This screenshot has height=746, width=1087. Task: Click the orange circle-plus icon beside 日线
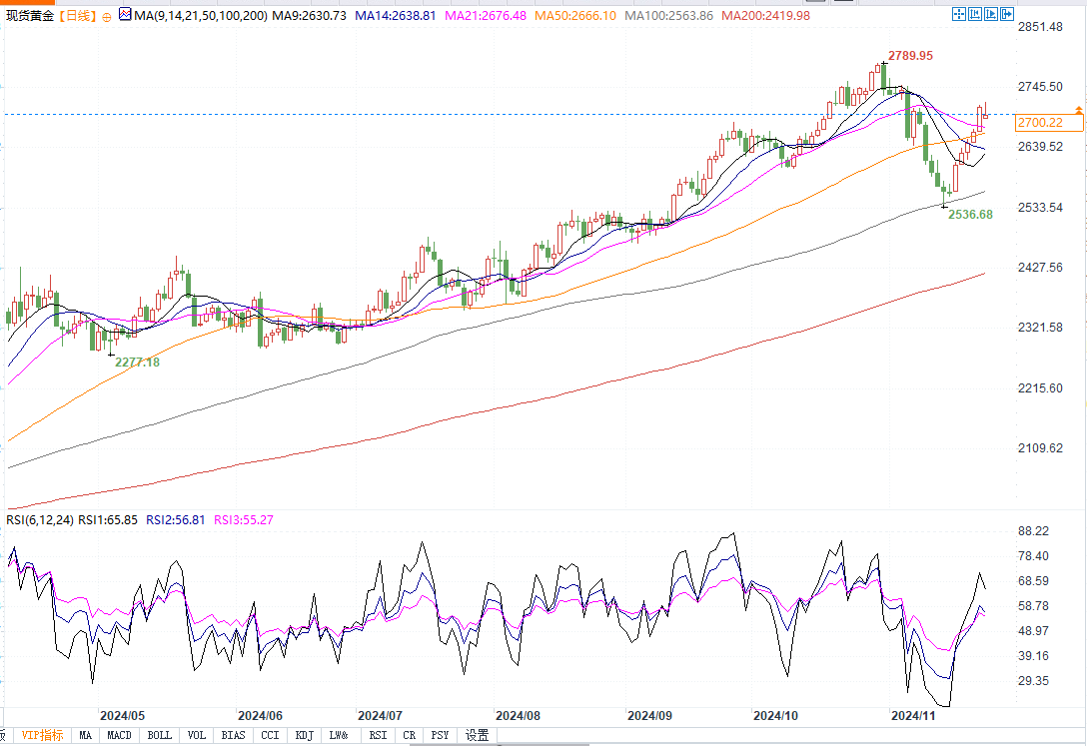pos(107,17)
